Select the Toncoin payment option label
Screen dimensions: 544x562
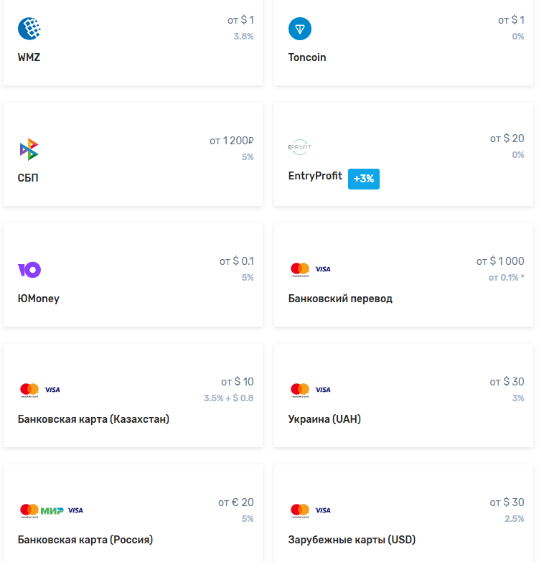click(x=307, y=57)
